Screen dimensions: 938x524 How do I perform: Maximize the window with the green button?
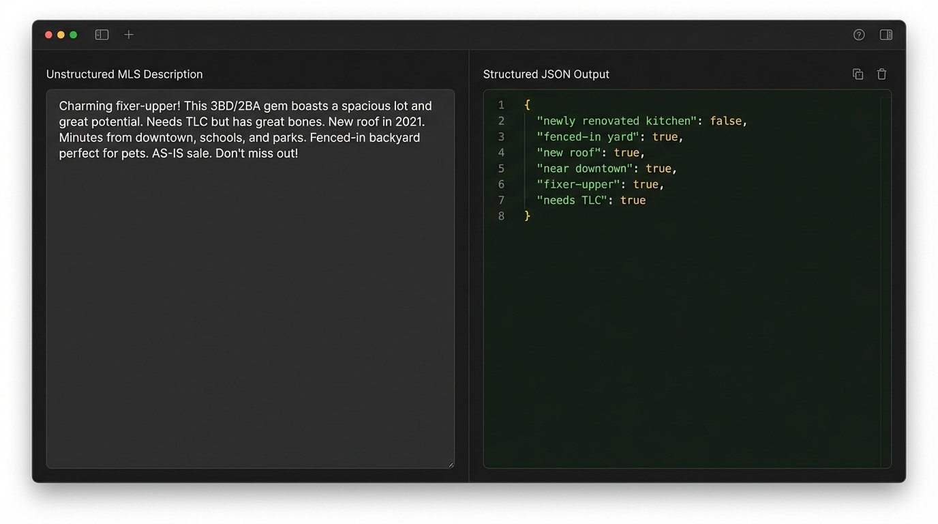[73, 35]
